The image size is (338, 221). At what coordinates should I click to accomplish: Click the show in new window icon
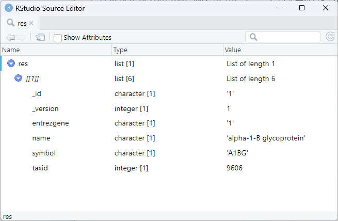coord(40,37)
